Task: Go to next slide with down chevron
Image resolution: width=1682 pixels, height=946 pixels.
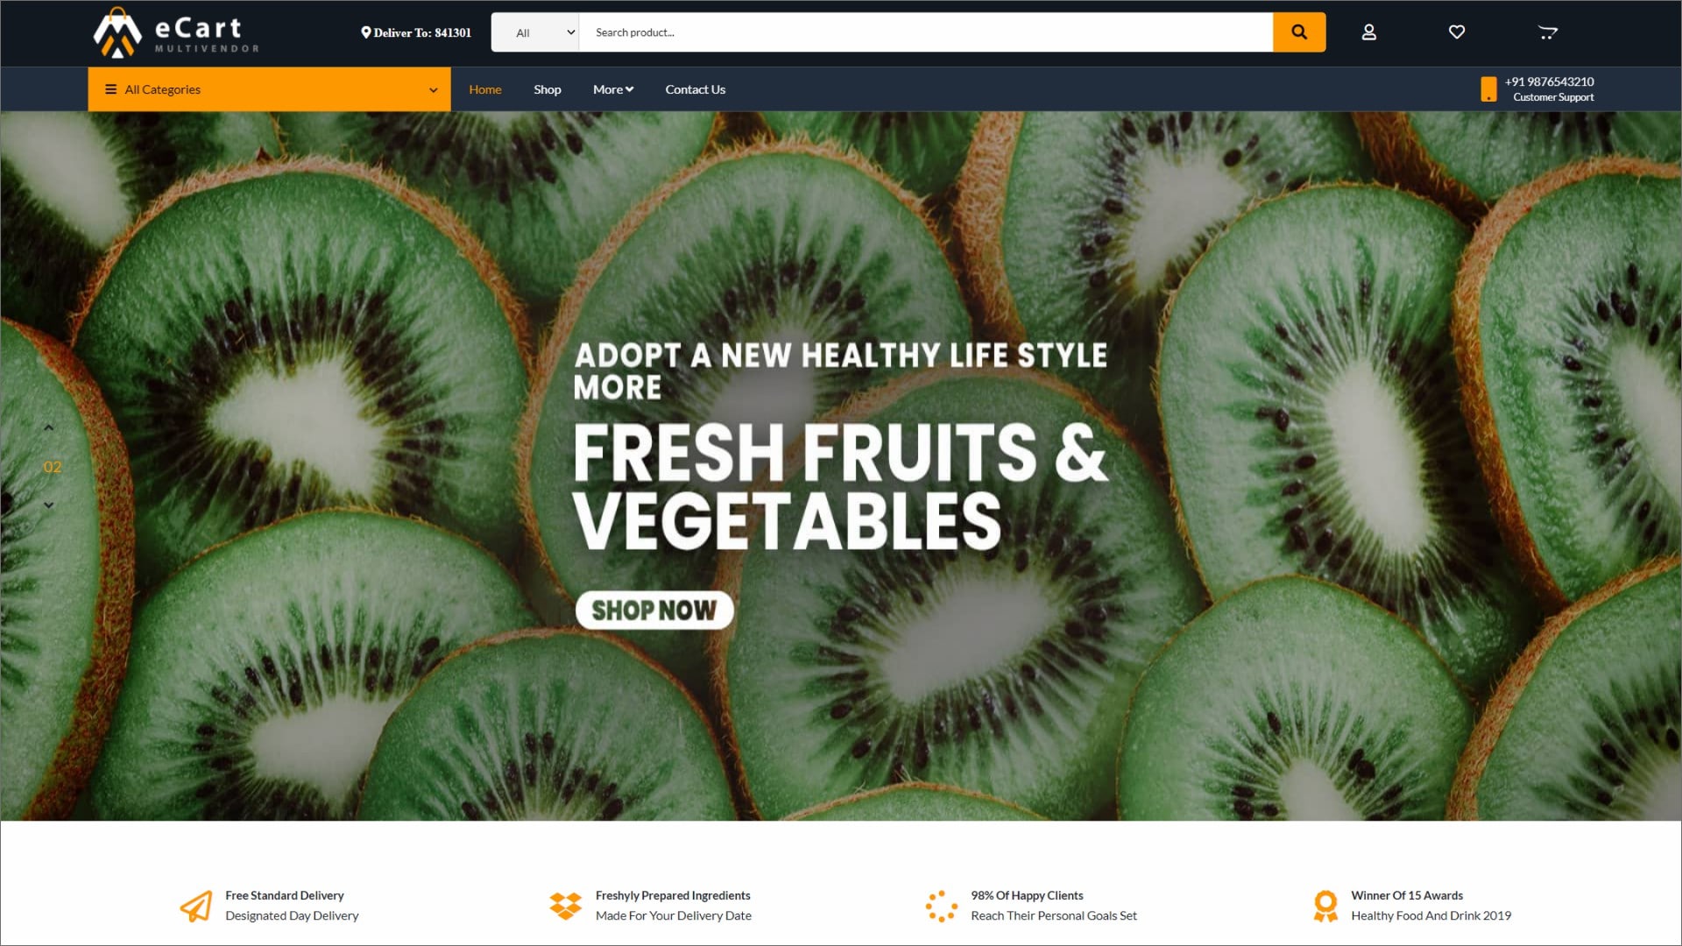Action: tap(49, 505)
